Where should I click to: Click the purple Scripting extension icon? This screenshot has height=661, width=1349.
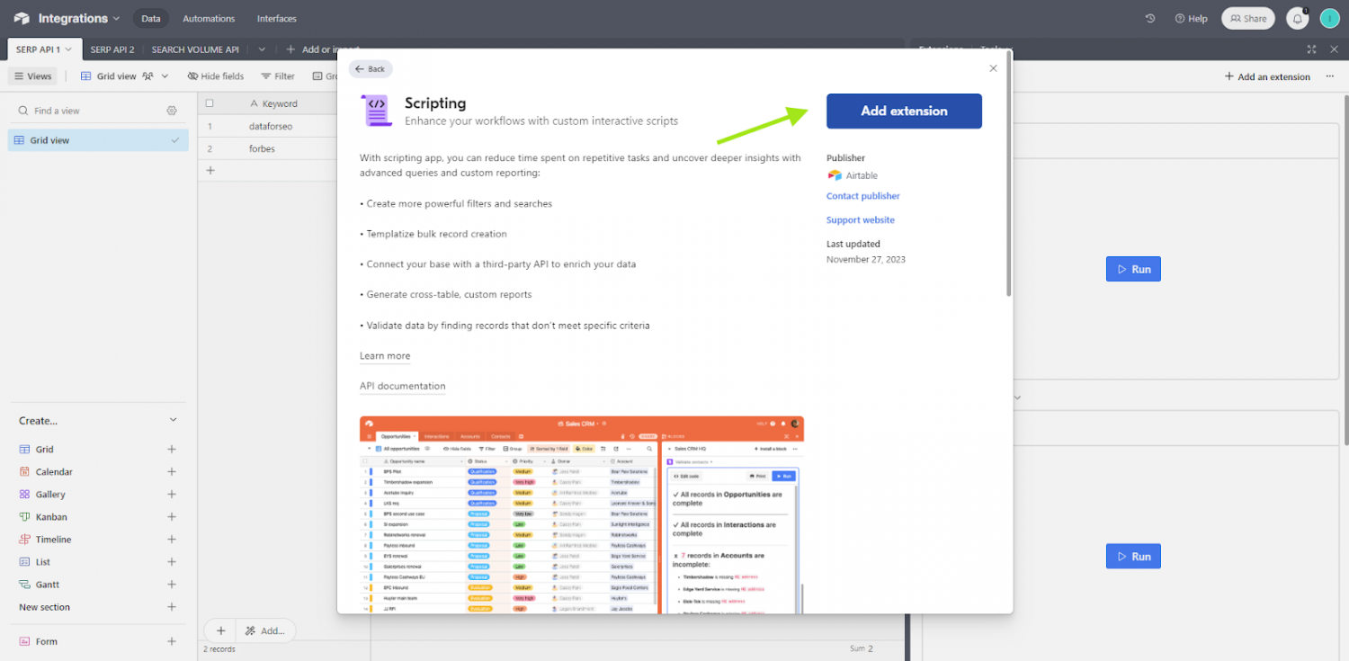(x=375, y=110)
